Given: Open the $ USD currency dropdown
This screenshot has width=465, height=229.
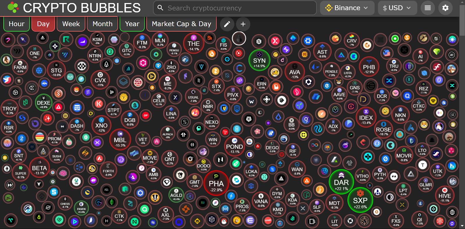Looking at the screenshot, I should [397, 8].
